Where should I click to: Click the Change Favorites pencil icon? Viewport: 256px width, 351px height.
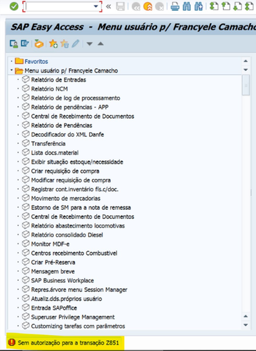pos(76,44)
